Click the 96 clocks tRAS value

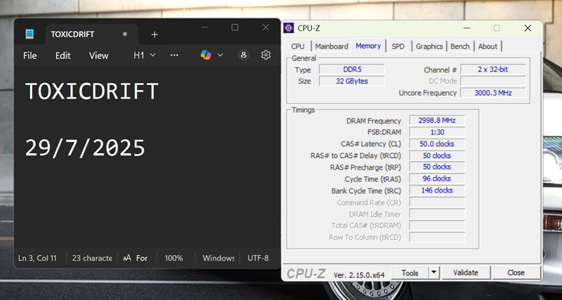tap(437, 178)
